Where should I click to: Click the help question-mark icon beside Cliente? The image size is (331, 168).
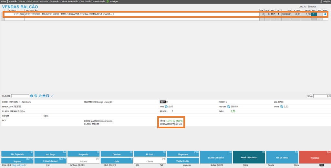pos(32,96)
